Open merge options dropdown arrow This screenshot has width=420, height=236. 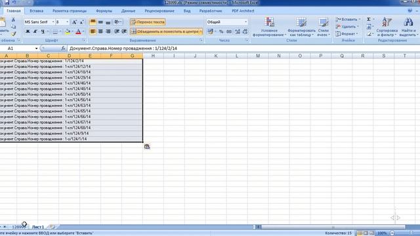pos(201,31)
